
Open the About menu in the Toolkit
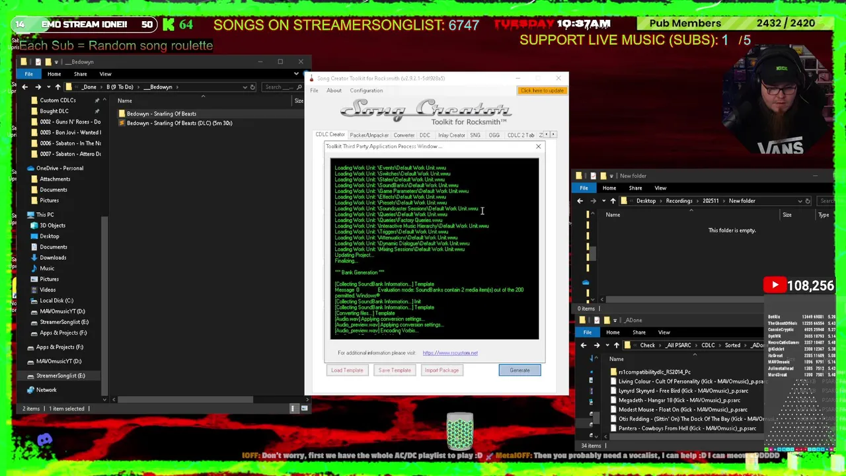(x=334, y=91)
